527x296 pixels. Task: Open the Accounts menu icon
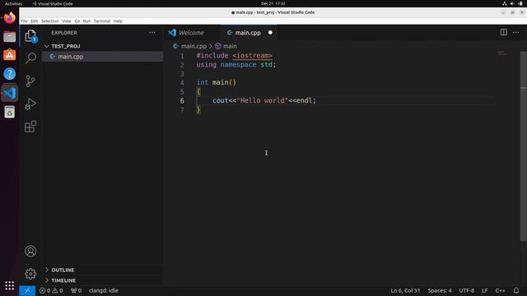point(30,251)
